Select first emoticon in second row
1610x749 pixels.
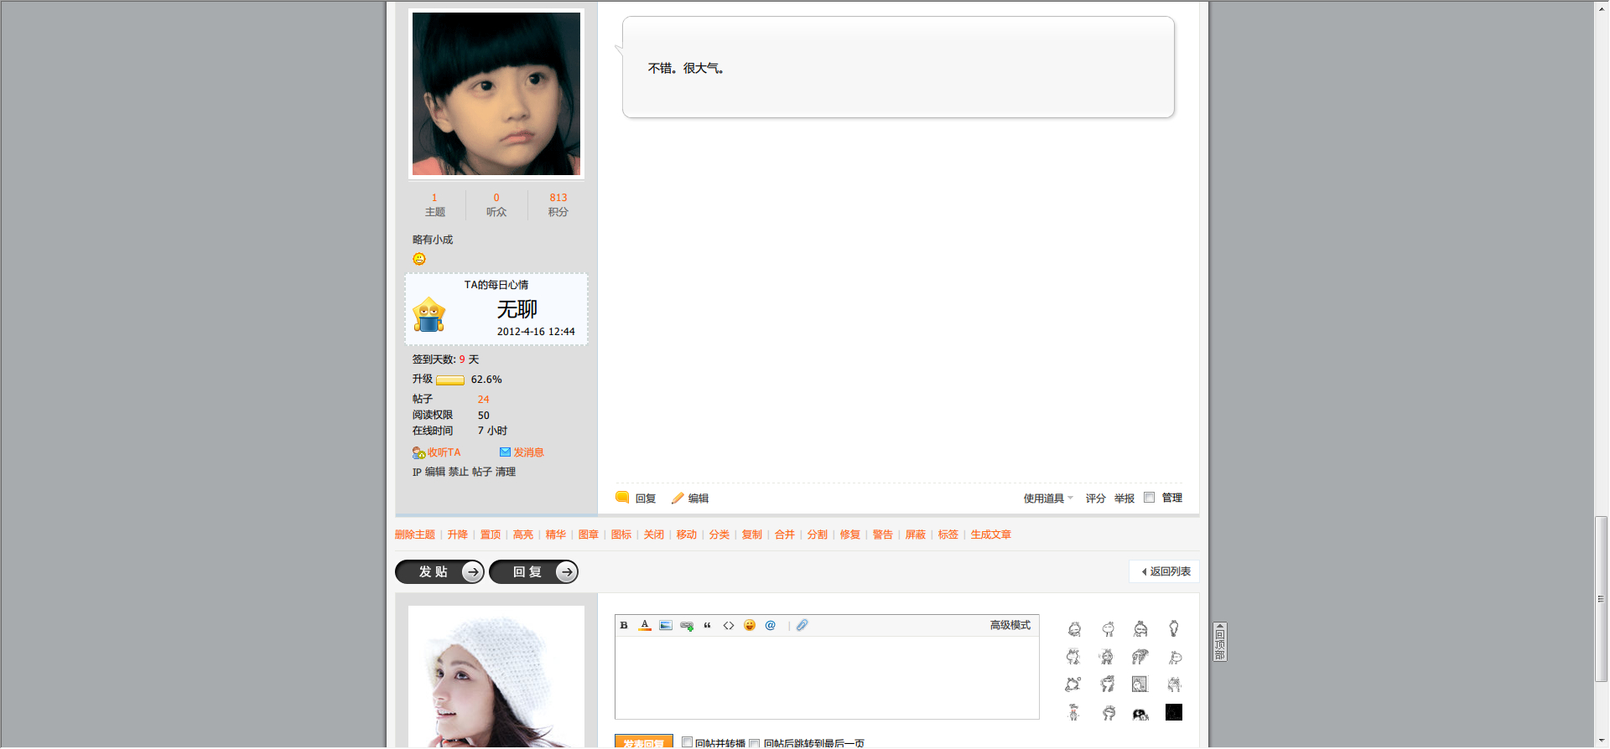pyautogui.click(x=1074, y=657)
